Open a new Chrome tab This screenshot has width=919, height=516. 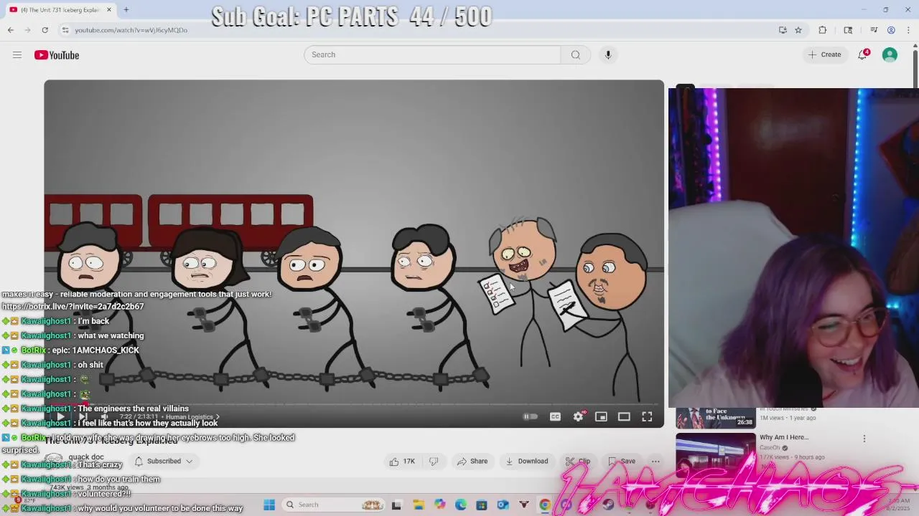coord(126,10)
